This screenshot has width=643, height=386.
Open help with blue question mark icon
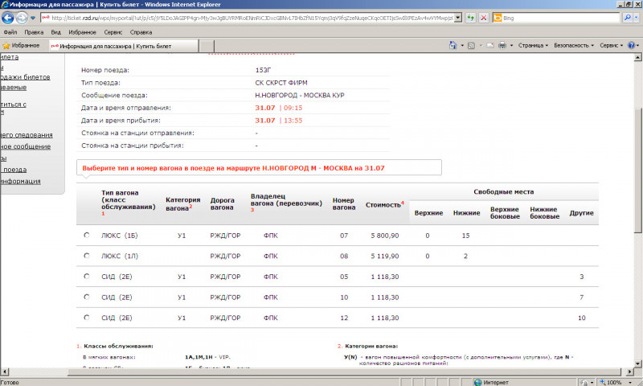(x=631, y=46)
